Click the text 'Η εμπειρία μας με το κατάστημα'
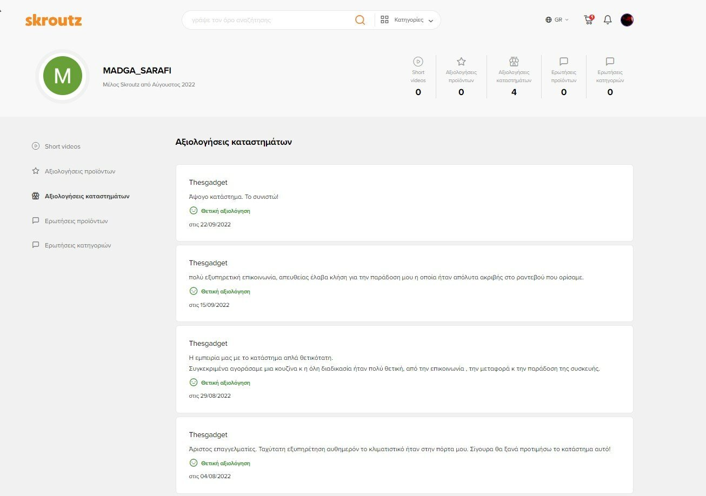Image resolution: width=706 pixels, height=496 pixels. coord(261,358)
